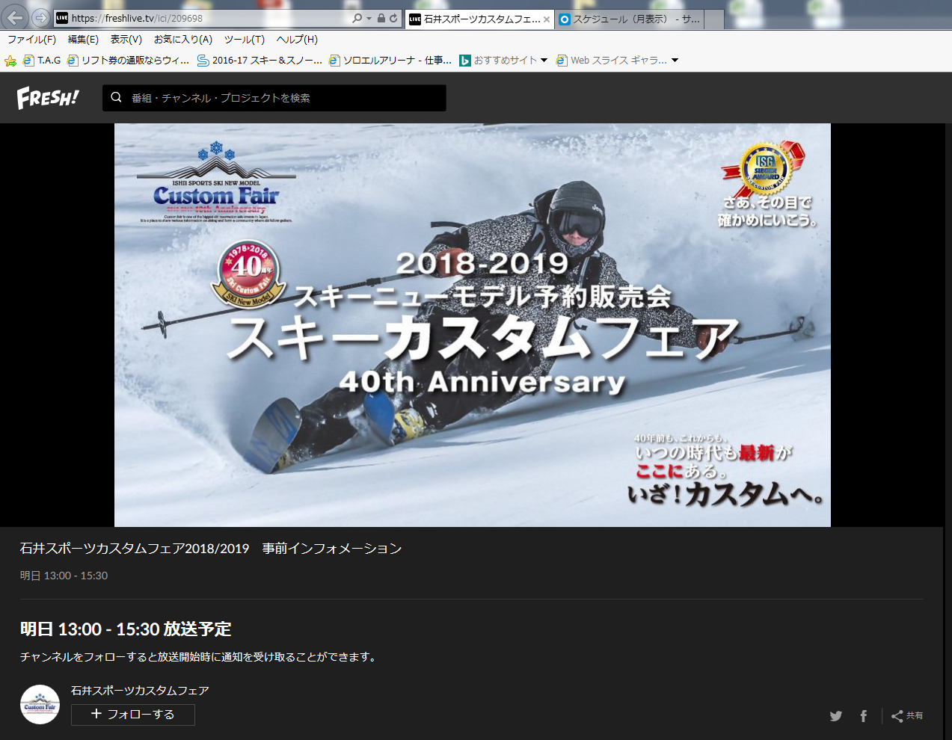The image size is (952, 740).
Task: Open the 石井スポーツカスタムフェア channel name
Action: point(140,691)
